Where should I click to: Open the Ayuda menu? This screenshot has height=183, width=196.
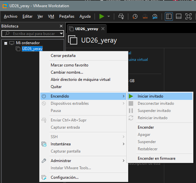[x=85, y=16]
